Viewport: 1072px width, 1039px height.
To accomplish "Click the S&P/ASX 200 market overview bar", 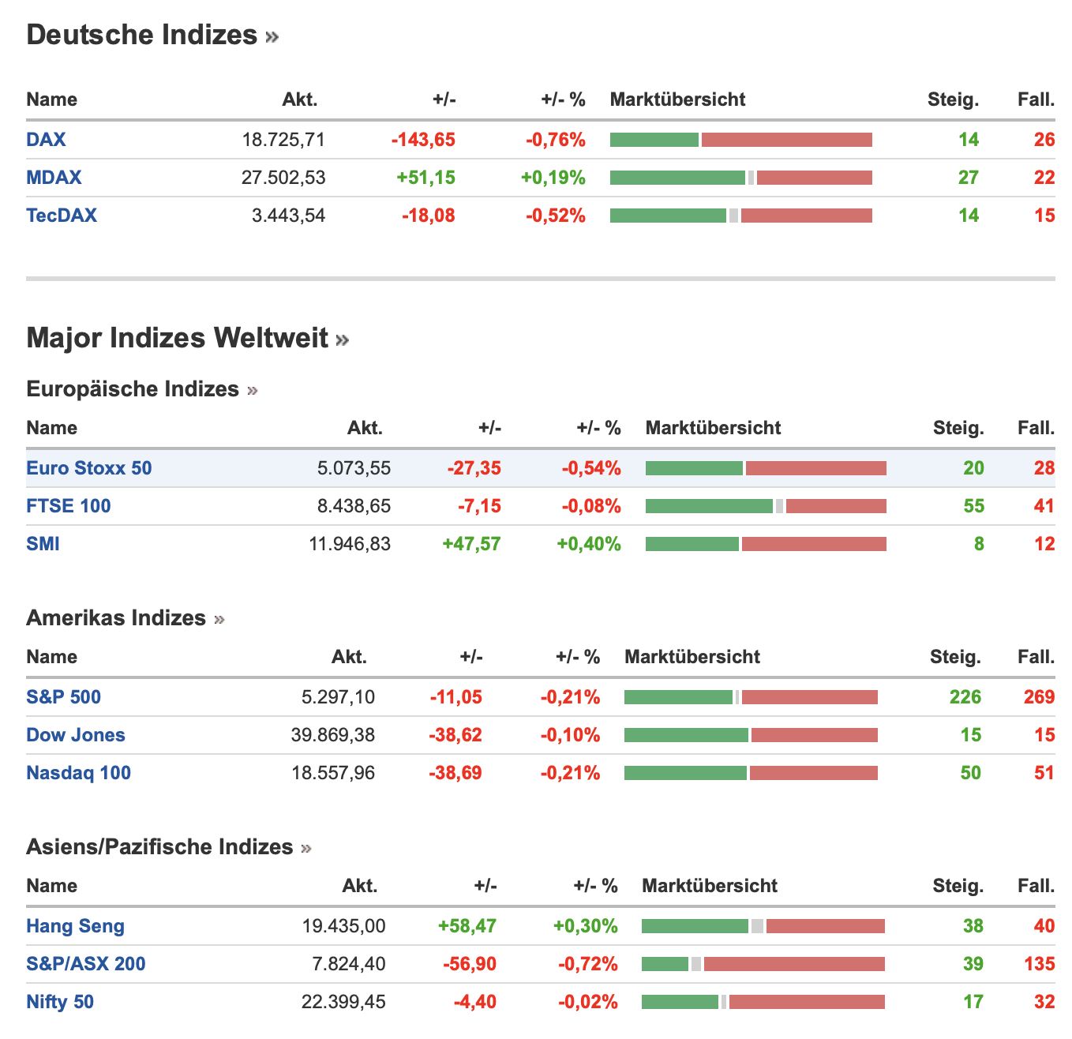I will click(763, 964).
